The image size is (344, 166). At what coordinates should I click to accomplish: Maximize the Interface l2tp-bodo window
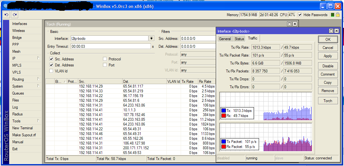tap(331, 31)
